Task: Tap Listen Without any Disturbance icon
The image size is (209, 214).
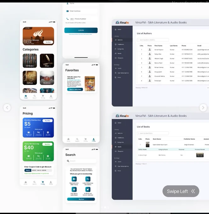Action: point(88,179)
